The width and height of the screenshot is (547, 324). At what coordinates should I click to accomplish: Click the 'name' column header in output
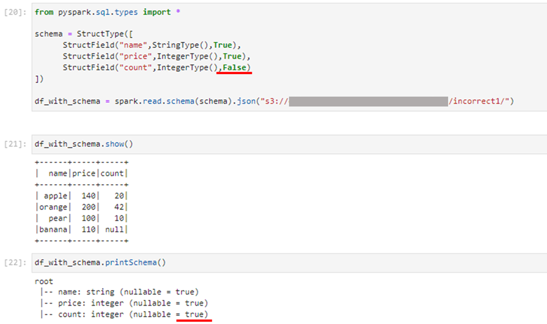point(57,173)
